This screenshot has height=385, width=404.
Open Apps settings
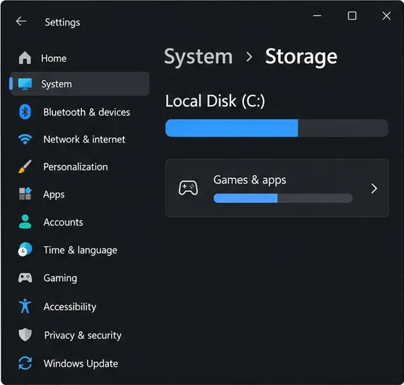pyautogui.click(x=79, y=194)
